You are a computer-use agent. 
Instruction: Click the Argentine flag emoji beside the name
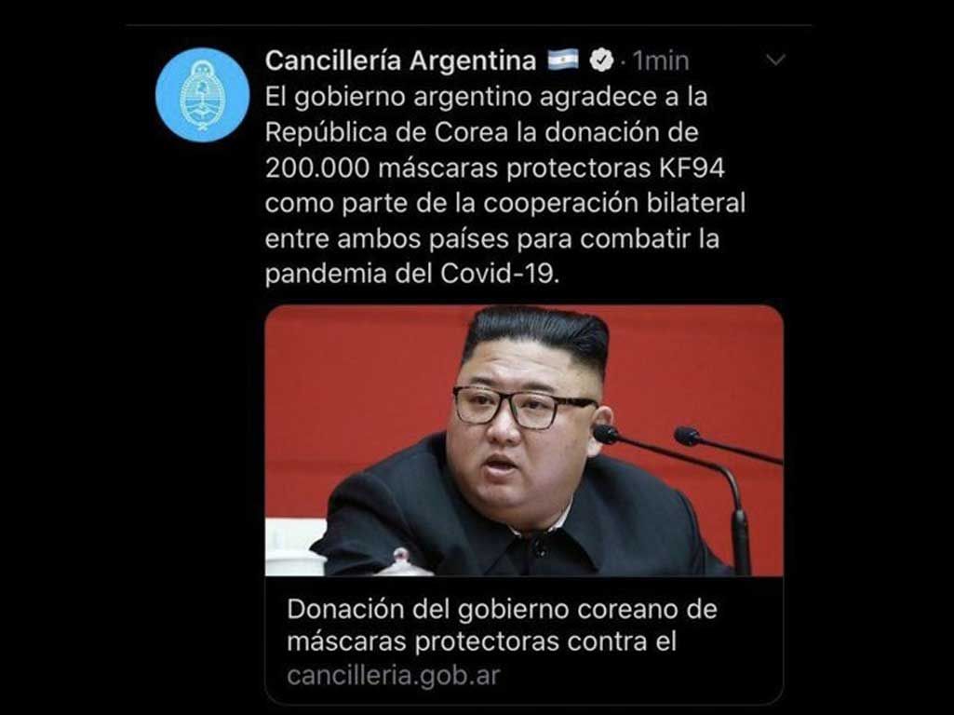[x=563, y=60]
